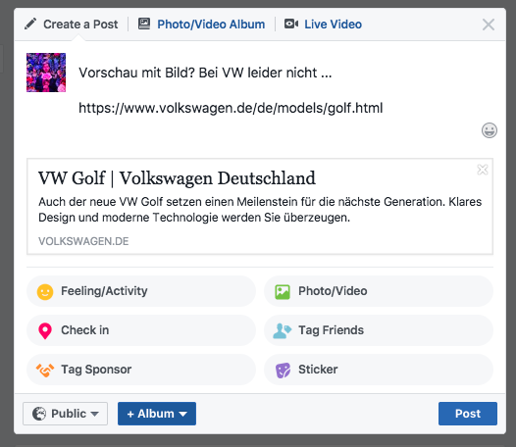Switch to Live Video tab

pos(323,24)
